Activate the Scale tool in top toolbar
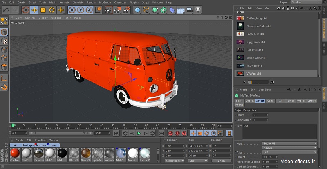Image resolution: width=327 pixels, height=169 pixels. (43, 10)
